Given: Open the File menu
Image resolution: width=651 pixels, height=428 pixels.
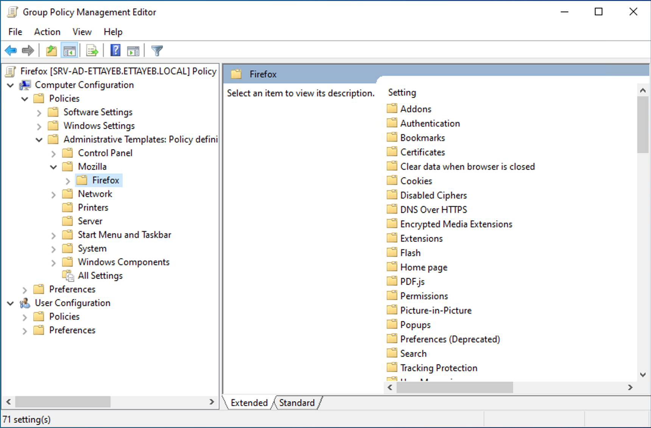Looking at the screenshot, I should point(15,32).
